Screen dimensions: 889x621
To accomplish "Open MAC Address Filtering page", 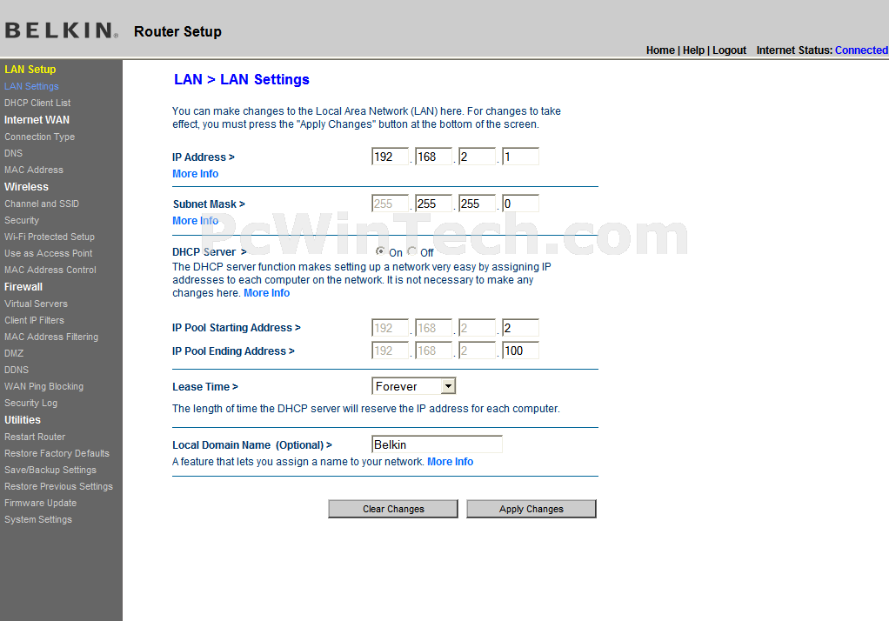I will tap(51, 337).
